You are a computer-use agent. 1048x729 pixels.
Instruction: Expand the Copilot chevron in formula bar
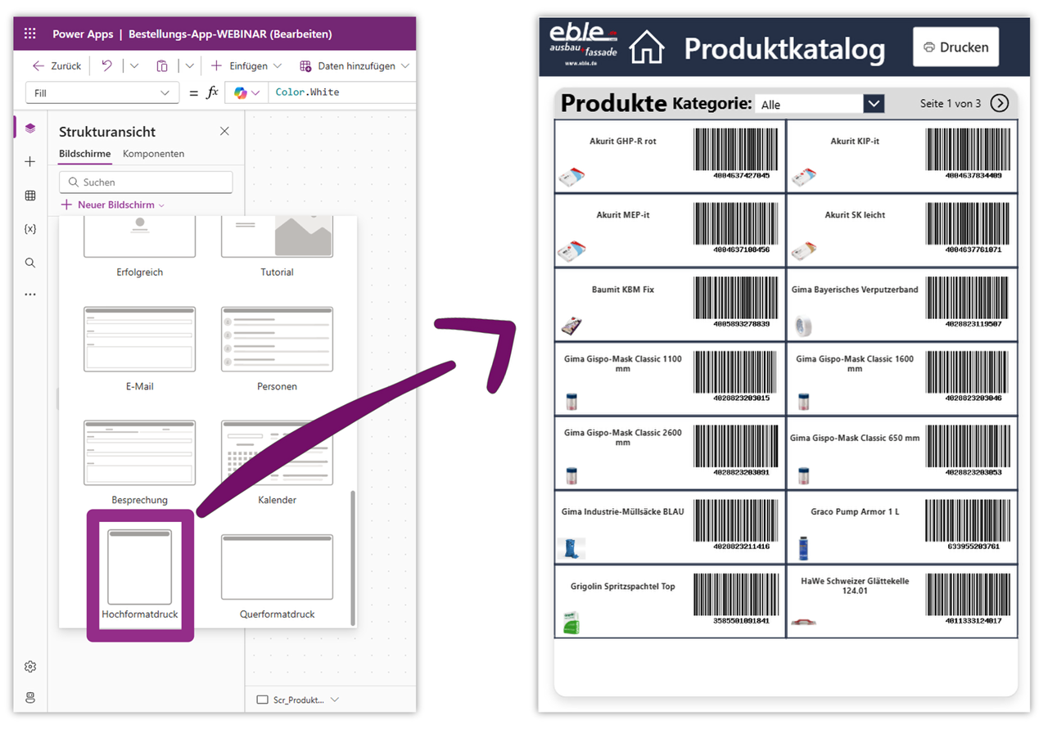[x=255, y=93]
